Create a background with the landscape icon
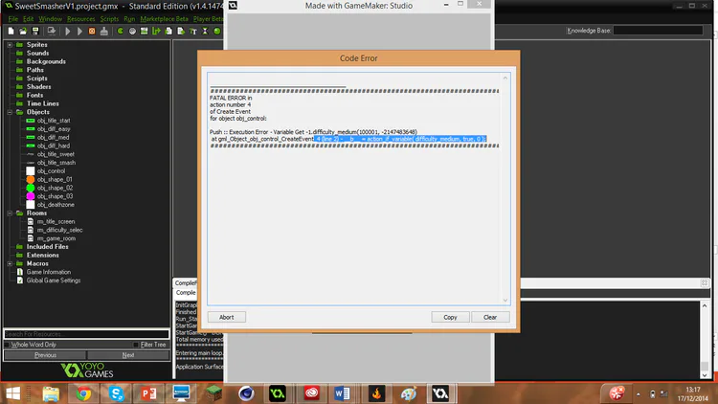 [145, 32]
